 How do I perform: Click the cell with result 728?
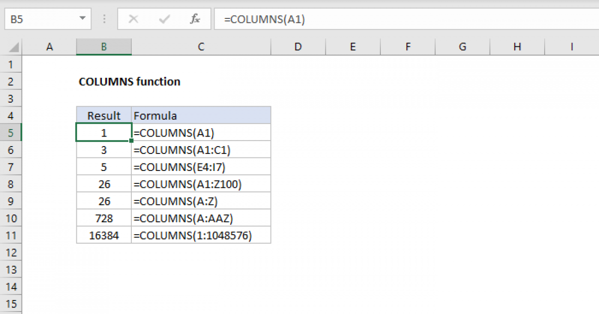pos(104,218)
